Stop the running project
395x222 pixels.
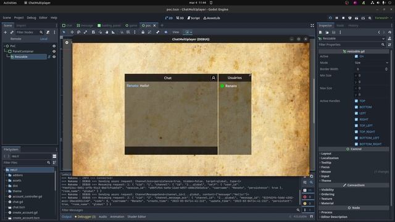[343, 18]
